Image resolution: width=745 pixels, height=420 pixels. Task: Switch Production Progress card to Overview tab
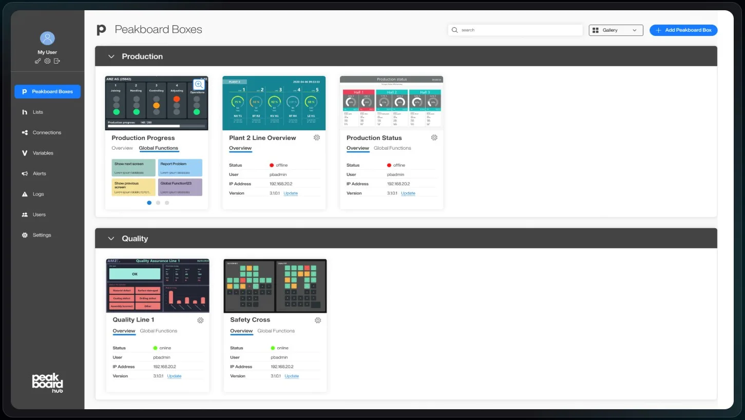[x=122, y=148]
